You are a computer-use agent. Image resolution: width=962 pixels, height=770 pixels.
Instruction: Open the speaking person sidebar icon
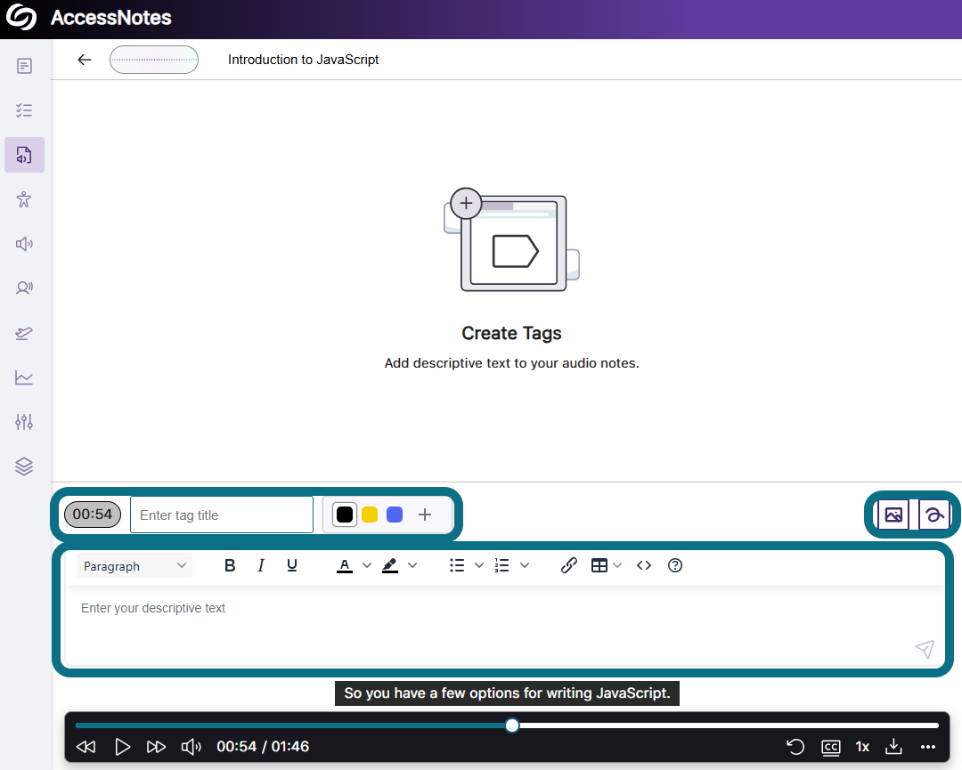pos(25,288)
